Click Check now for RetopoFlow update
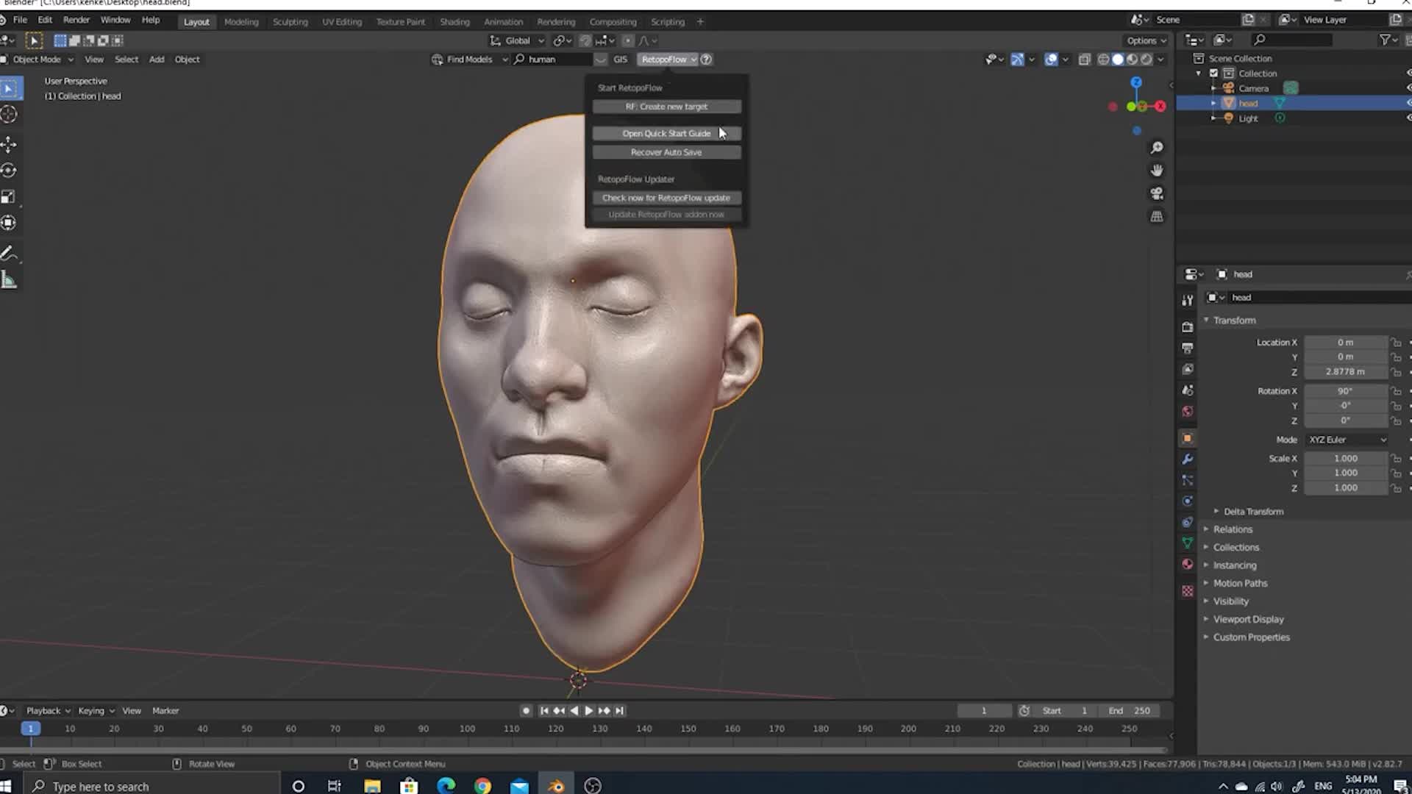Screen dimensions: 1412x794 (666, 198)
